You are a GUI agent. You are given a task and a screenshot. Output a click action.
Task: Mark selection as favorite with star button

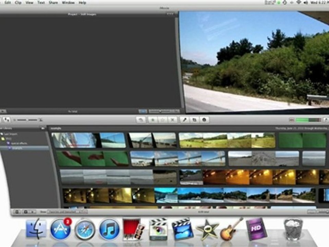pos(153,120)
